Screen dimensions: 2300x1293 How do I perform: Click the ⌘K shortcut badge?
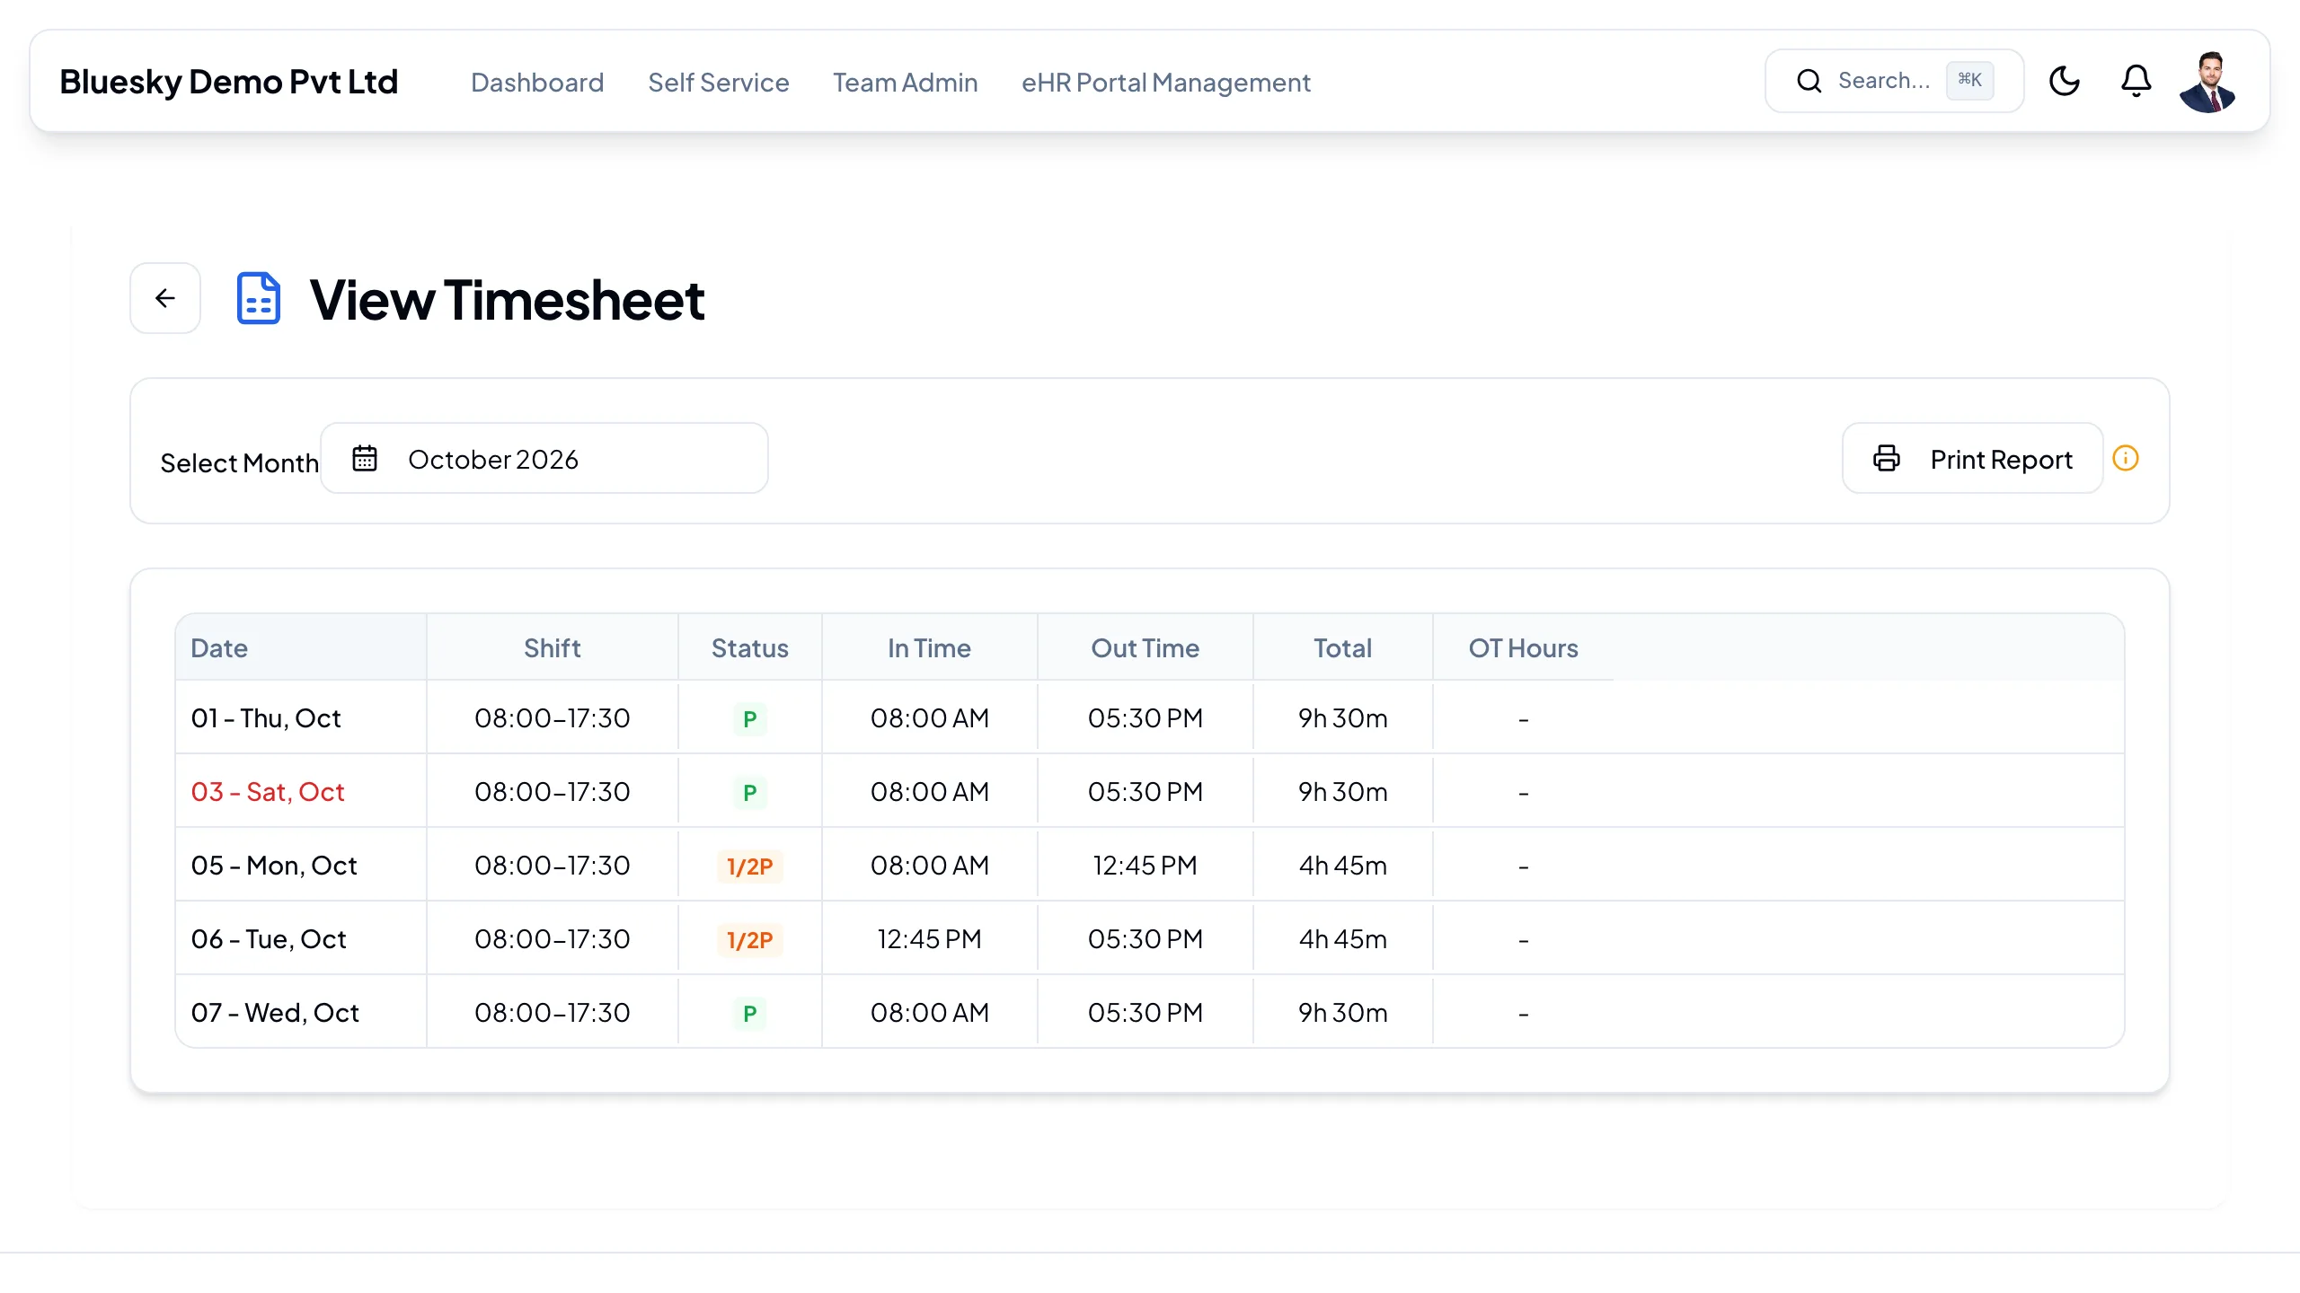click(1970, 80)
